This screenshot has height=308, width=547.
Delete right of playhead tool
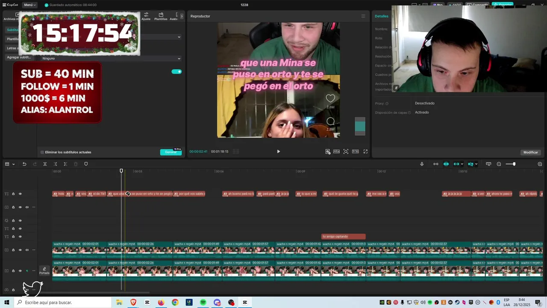coord(65,164)
